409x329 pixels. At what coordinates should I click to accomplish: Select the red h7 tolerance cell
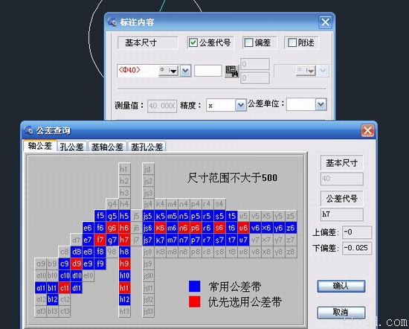(124, 240)
